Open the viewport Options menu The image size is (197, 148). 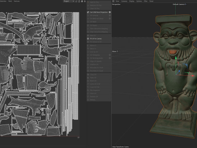[139, 1]
